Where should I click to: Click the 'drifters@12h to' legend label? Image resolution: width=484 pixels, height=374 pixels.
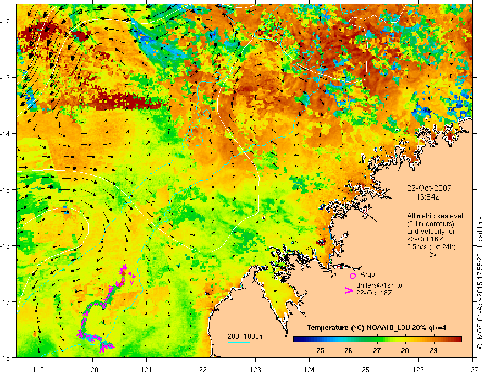tap(380, 285)
